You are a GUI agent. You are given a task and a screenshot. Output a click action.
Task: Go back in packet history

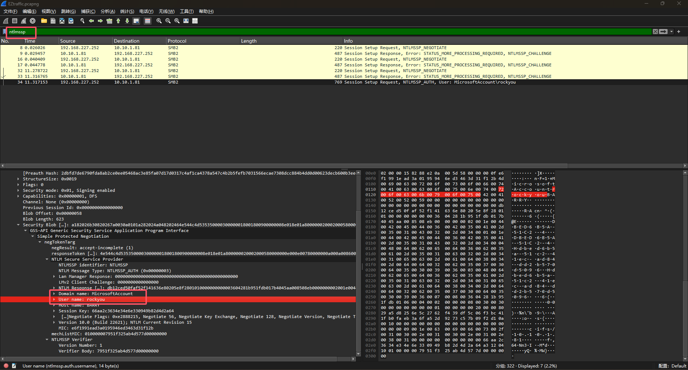click(x=91, y=21)
